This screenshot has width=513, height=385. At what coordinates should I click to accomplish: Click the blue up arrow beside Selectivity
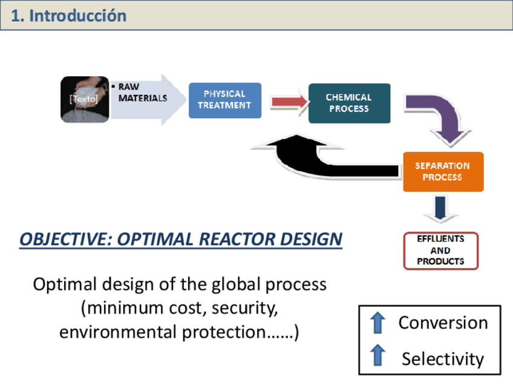(377, 355)
